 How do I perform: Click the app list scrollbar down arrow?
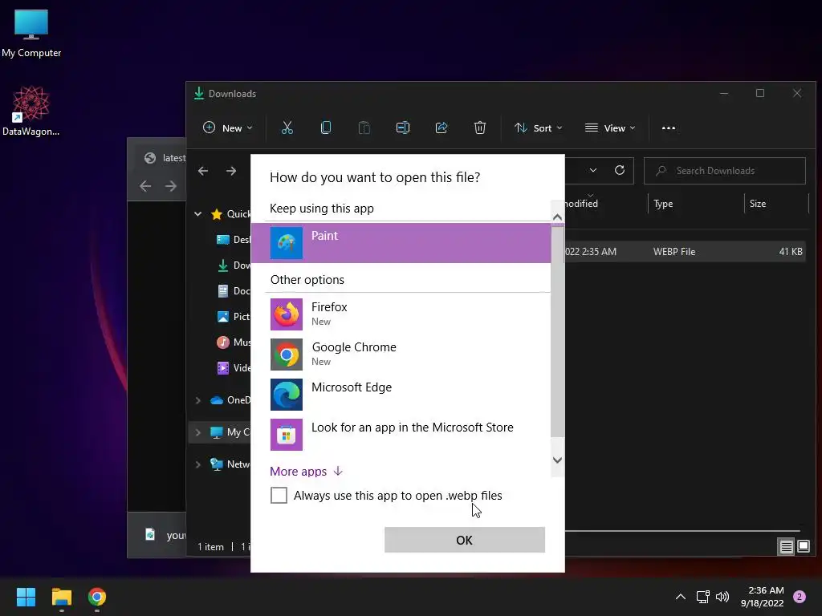point(557,460)
